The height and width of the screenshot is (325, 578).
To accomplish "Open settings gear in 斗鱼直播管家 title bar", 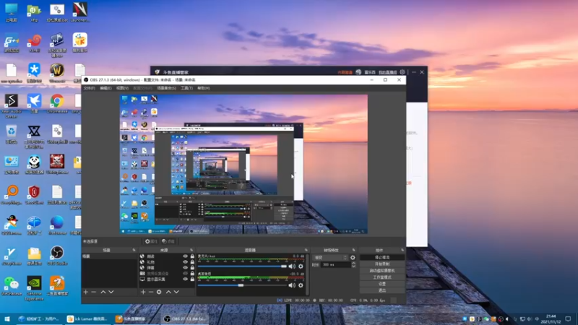I will pyautogui.click(x=402, y=71).
